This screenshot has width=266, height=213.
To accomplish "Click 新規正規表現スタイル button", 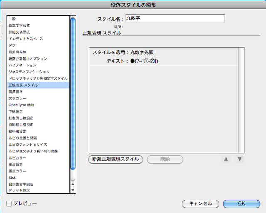I will (116, 159).
